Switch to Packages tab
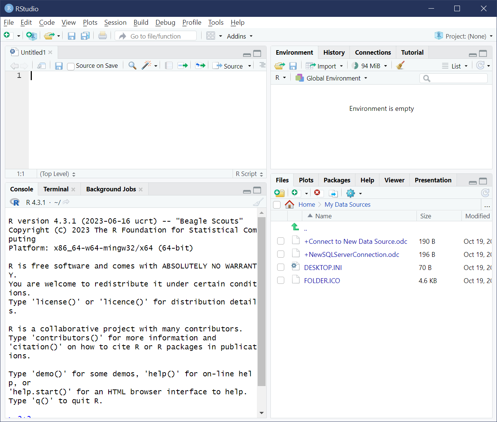Screen dimensions: 497x422 click(x=337, y=180)
